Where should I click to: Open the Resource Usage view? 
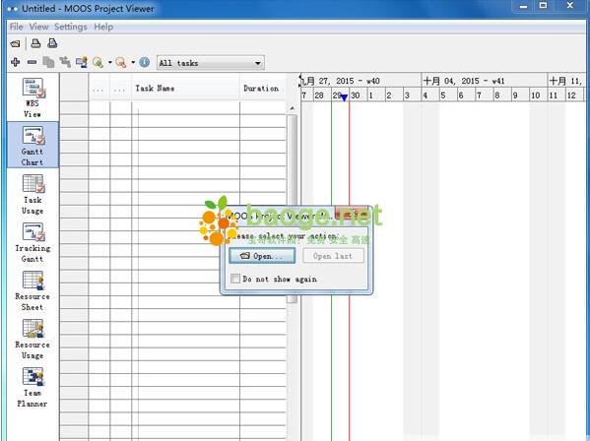coord(33,339)
